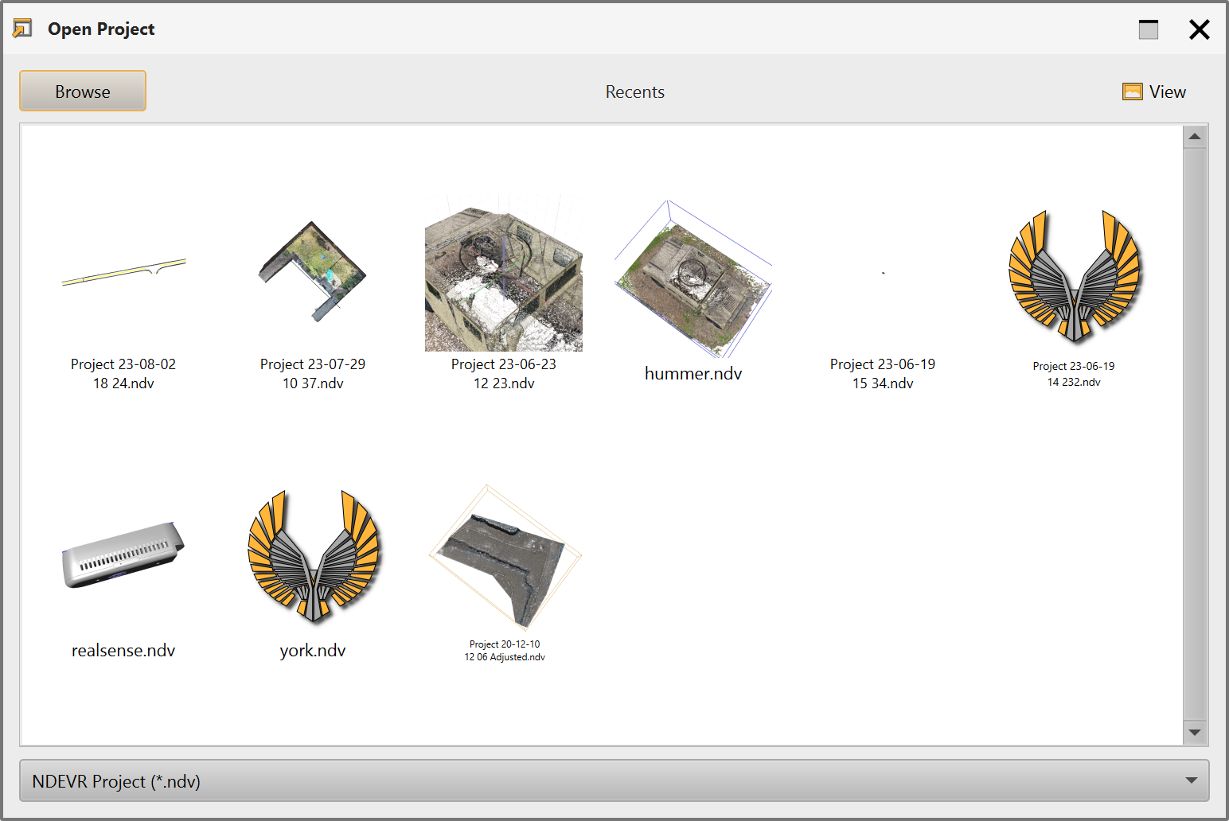Click the york.ndv wings logo icon
Screen dimensions: 1229x821
click(x=314, y=555)
